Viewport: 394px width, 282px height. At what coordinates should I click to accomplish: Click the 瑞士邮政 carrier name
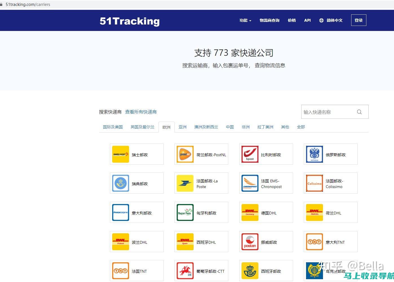140,155
